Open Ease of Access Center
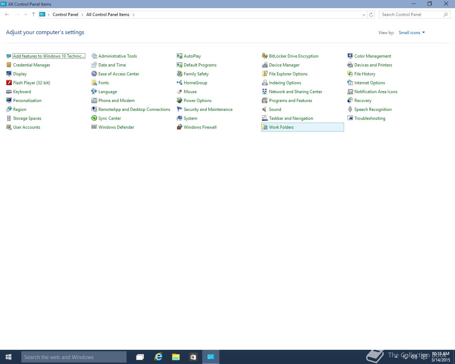This screenshot has height=364, width=455. click(x=119, y=74)
